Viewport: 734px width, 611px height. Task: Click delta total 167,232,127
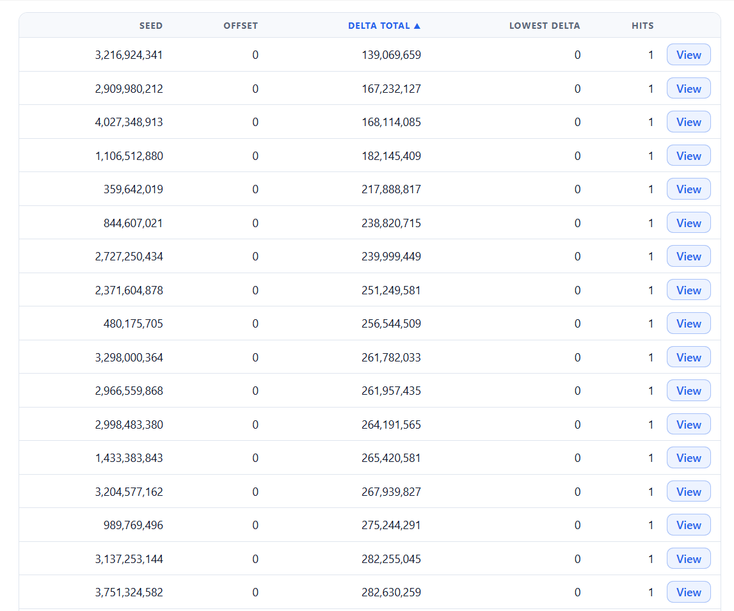click(x=391, y=88)
